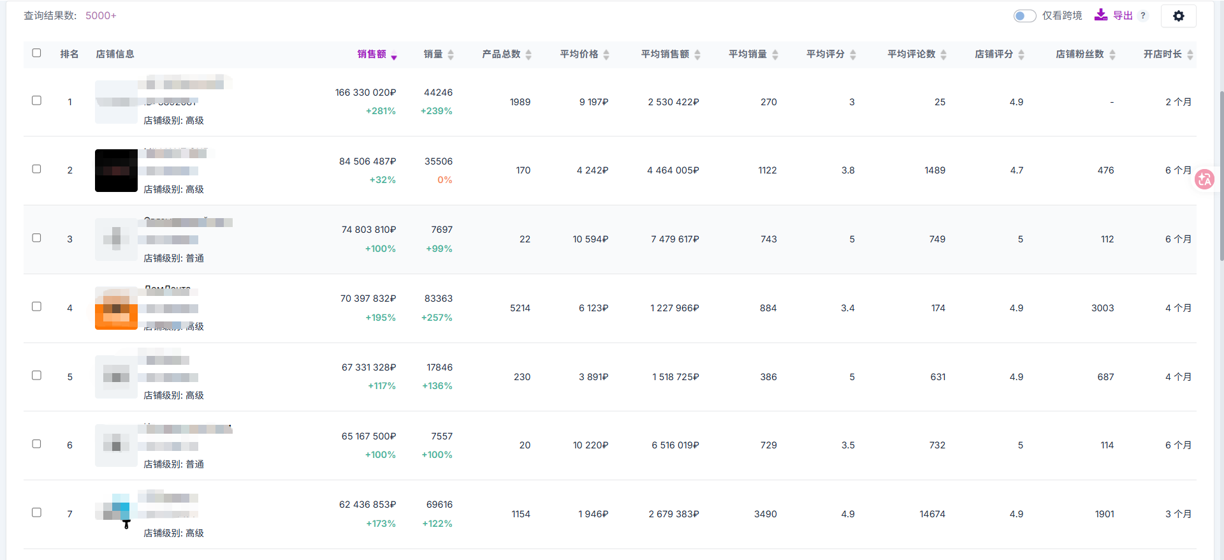
Task: Sort by 平均销售额 column arrows
Action: coord(697,55)
